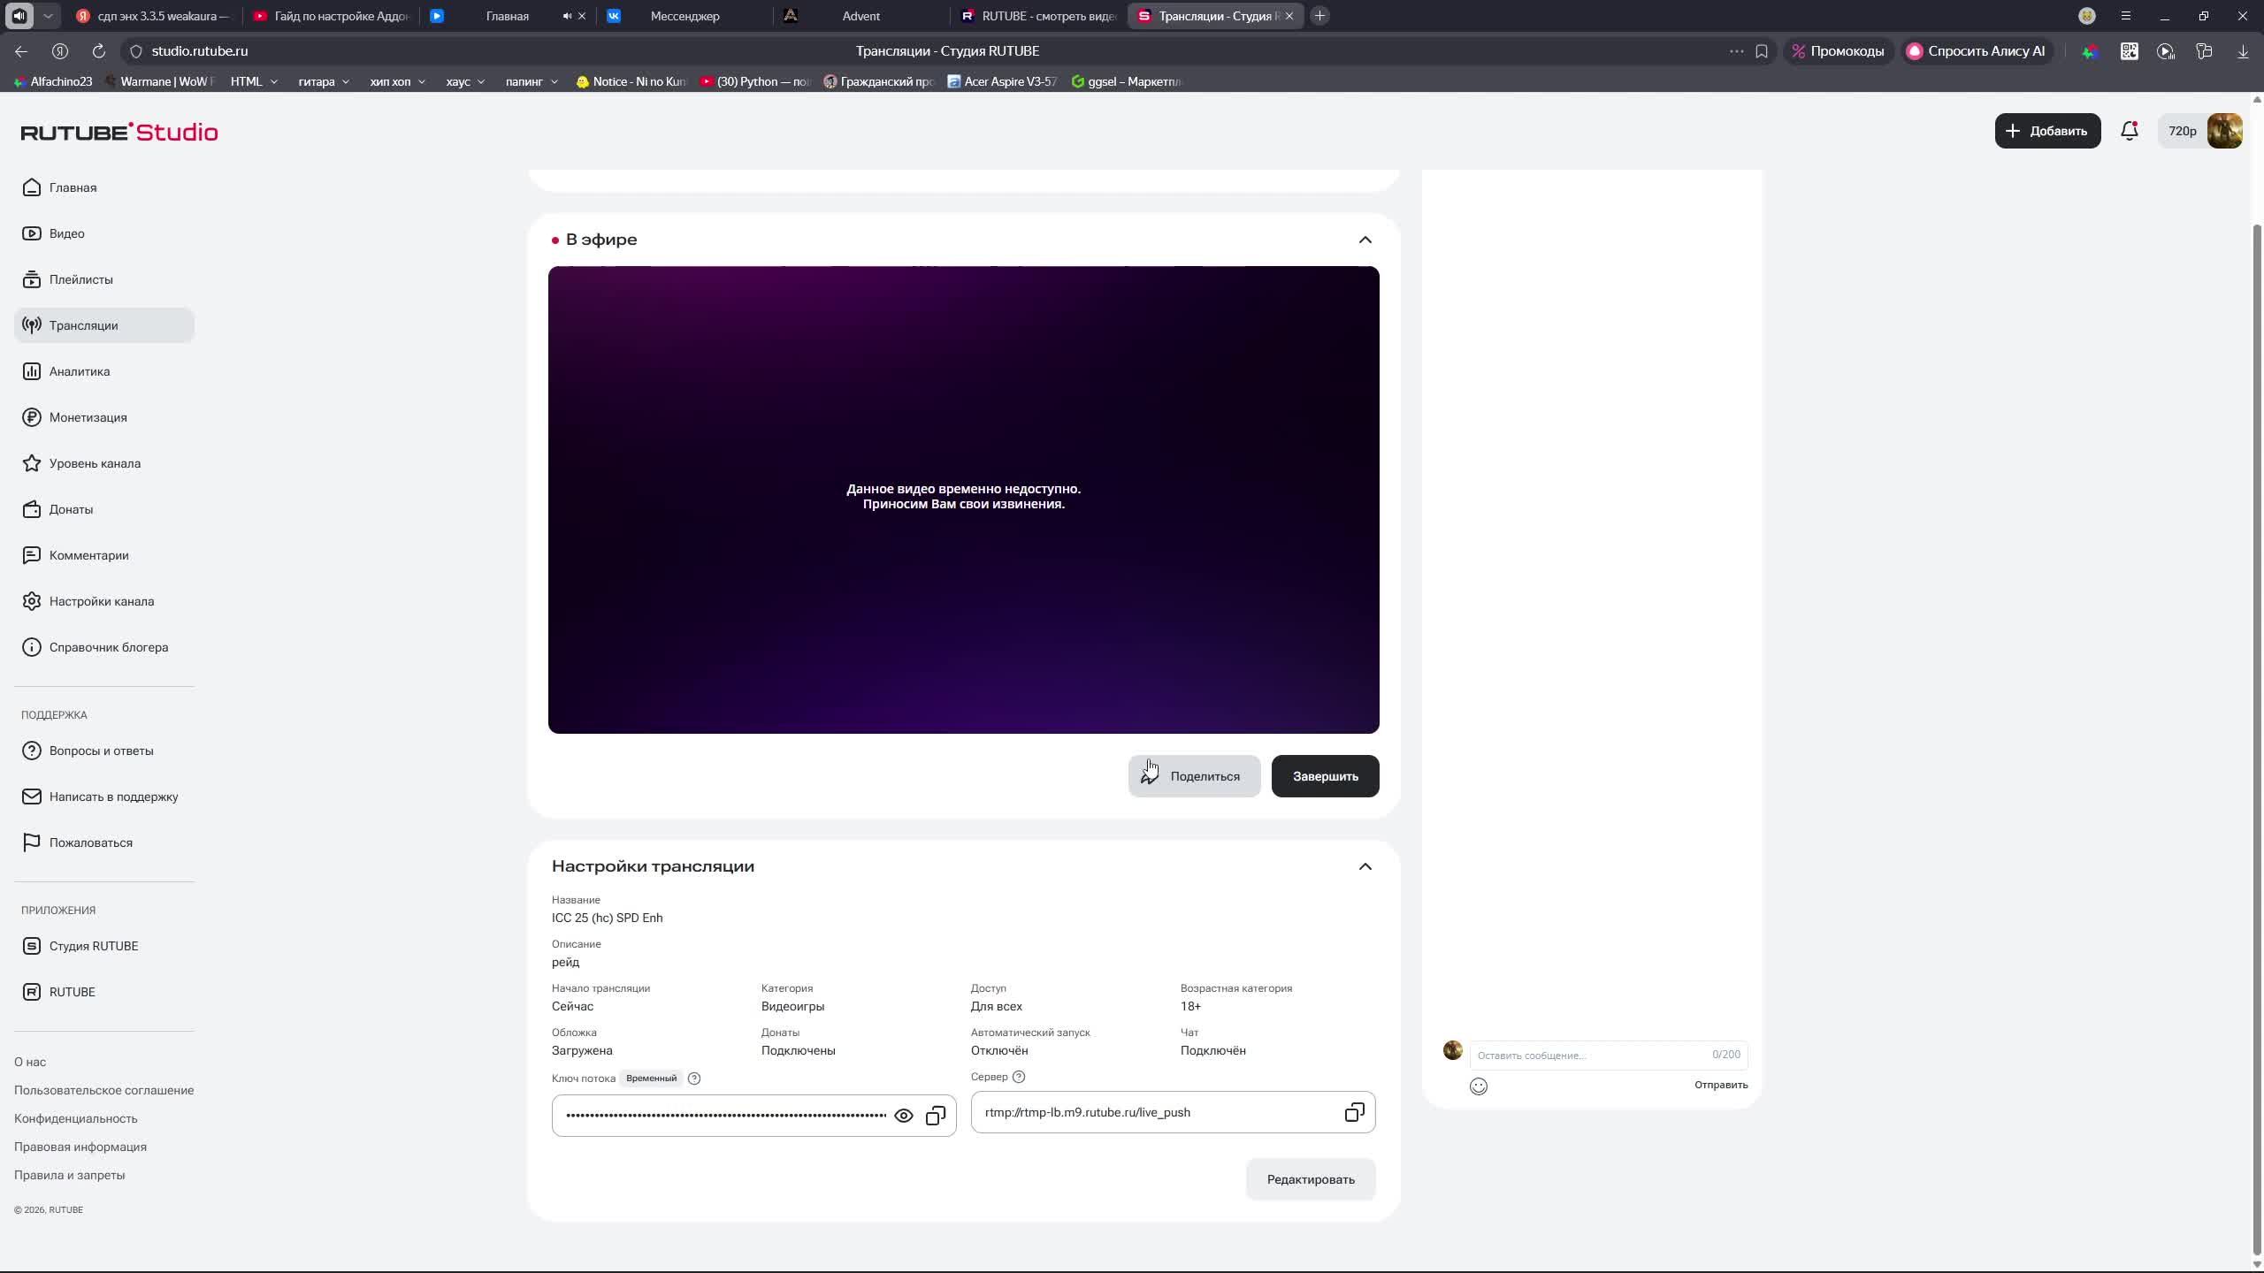Open Монетизация in the sidebar
The height and width of the screenshot is (1273, 2264).
tap(88, 417)
